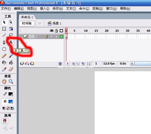The height and width of the screenshot is (134, 151).
Task: Select the Lasso tool
Action: point(11,35)
